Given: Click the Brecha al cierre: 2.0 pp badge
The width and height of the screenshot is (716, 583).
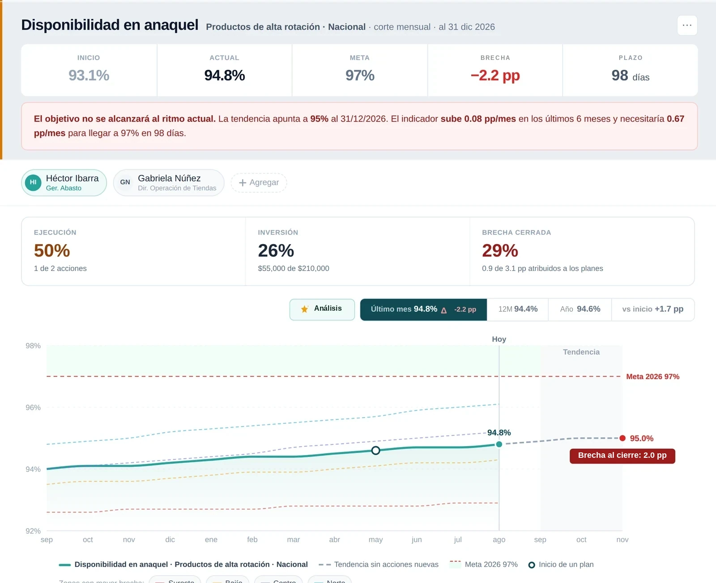Looking at the screenshot, I should click(622, 456).
